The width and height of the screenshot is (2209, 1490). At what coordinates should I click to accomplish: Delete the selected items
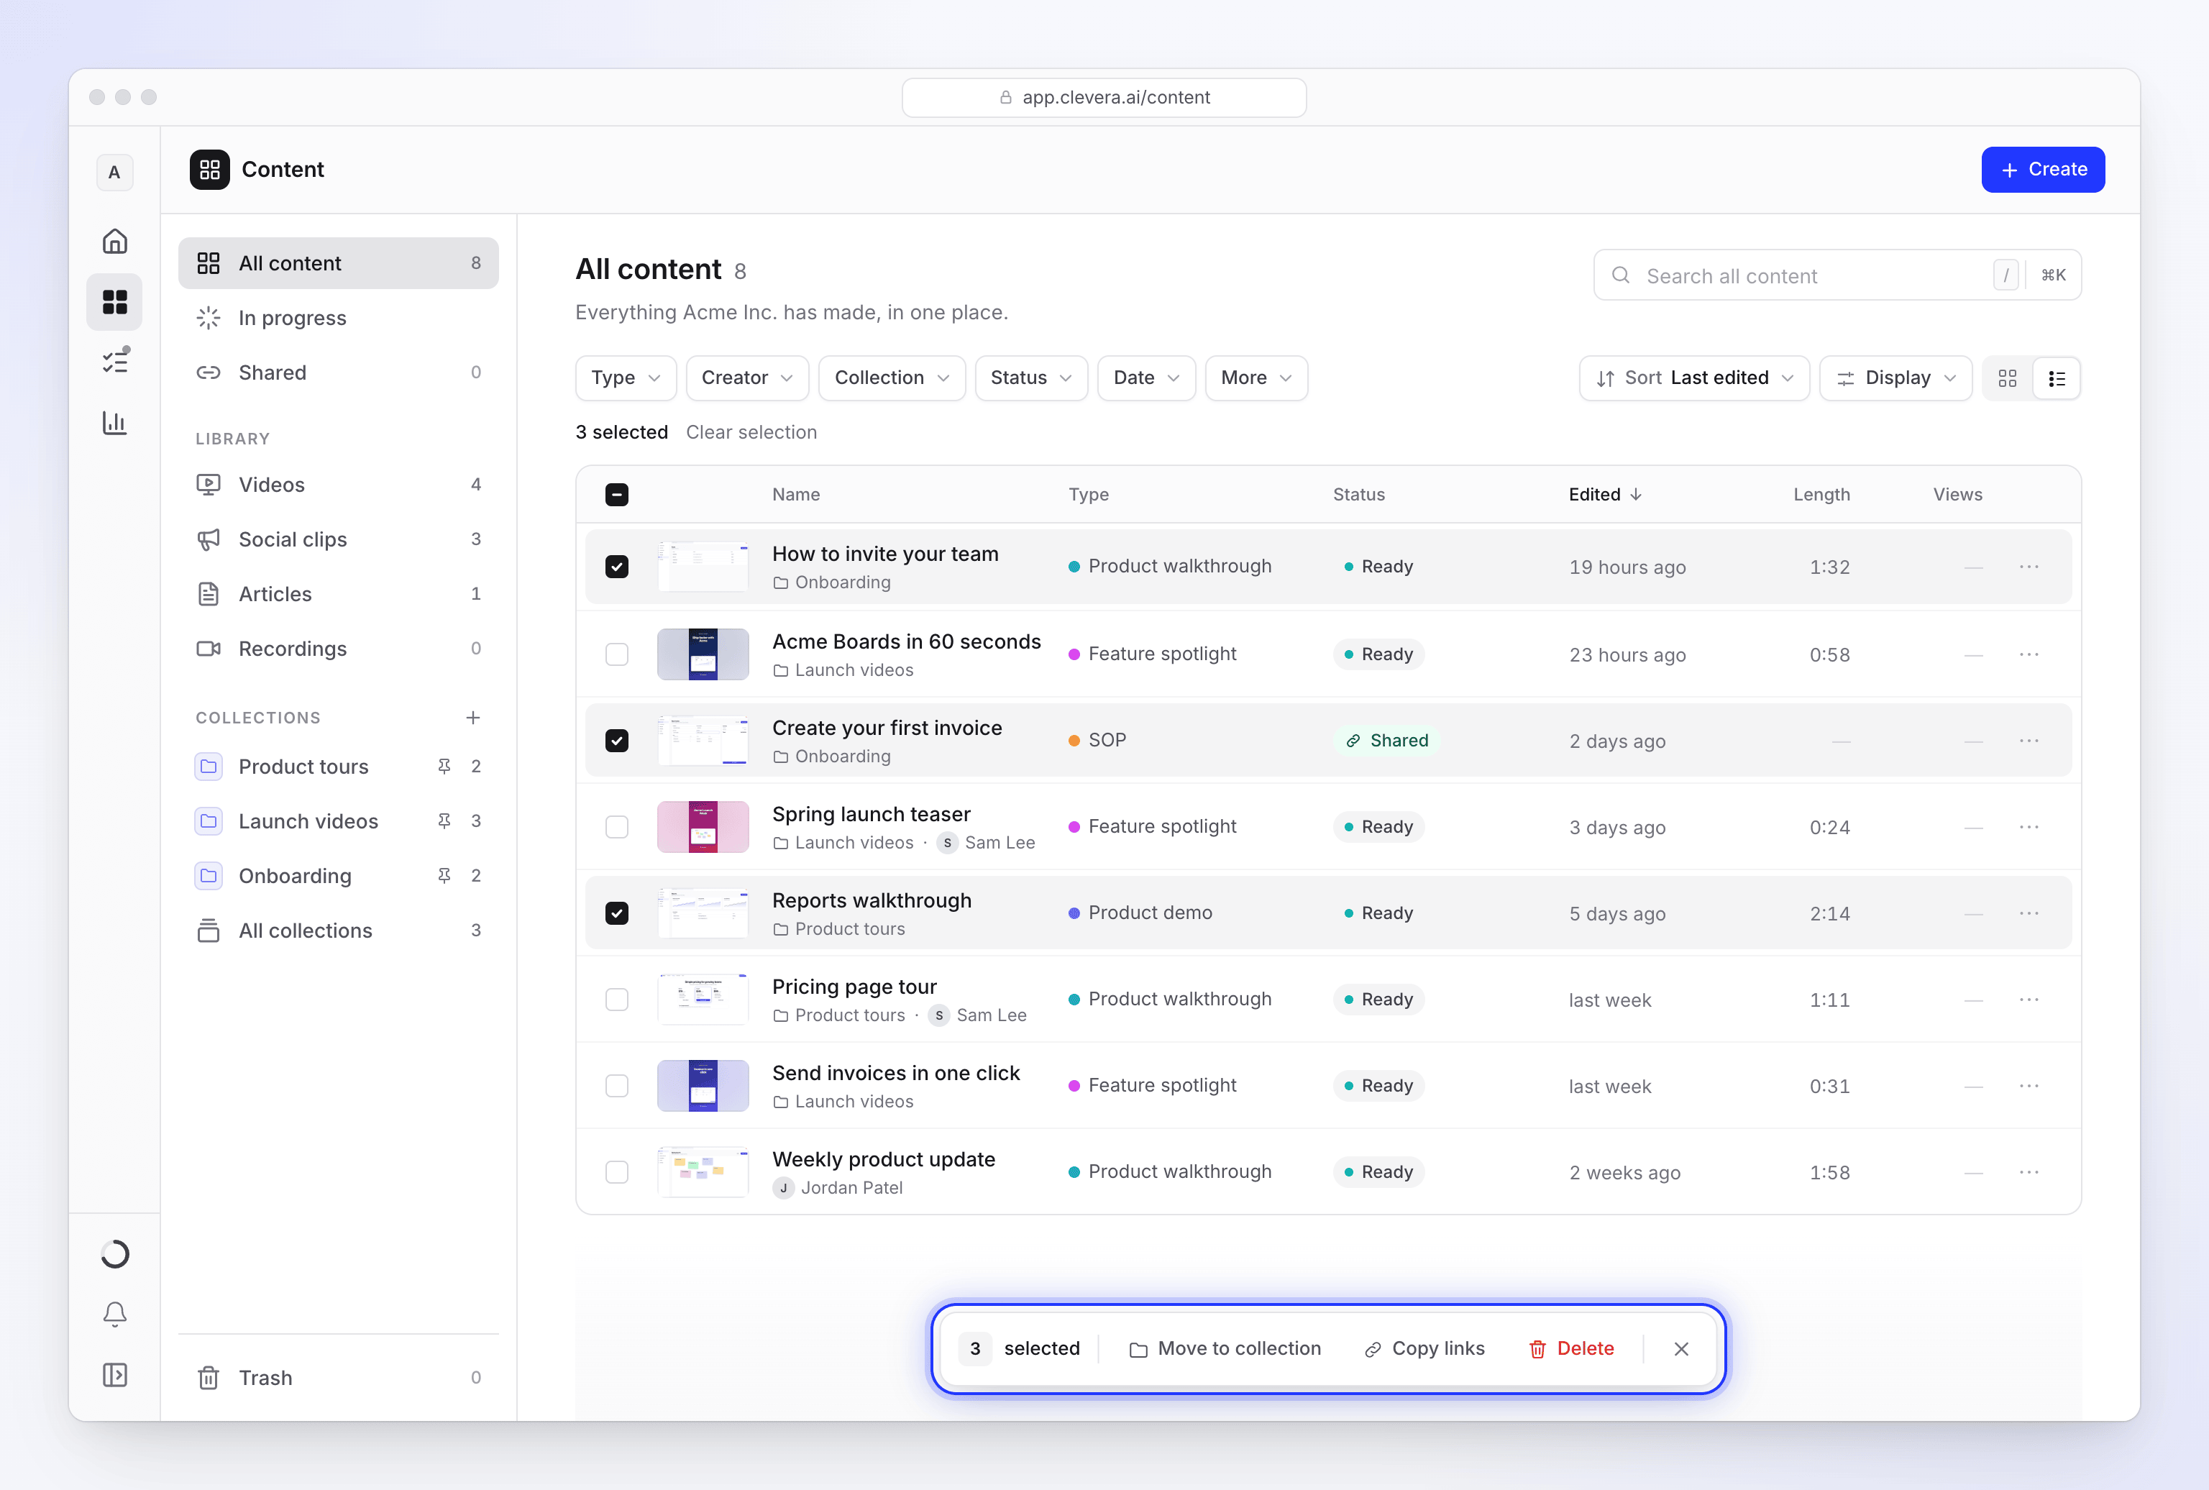(1570, 1348)
